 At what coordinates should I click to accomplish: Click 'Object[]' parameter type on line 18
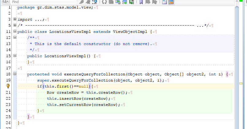click(174, 74)
